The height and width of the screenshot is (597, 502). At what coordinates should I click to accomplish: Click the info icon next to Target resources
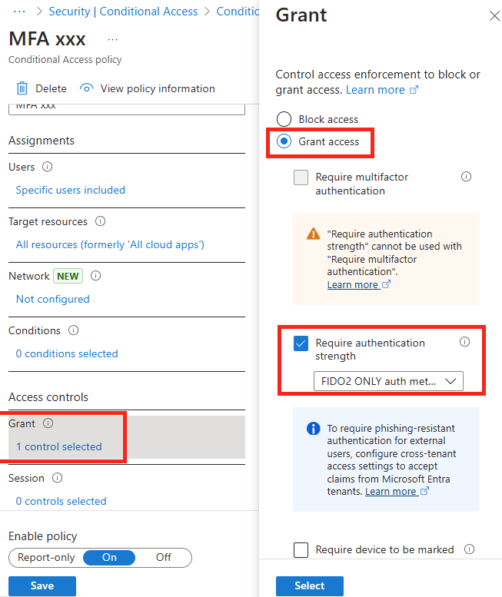[x=100, y=221]
